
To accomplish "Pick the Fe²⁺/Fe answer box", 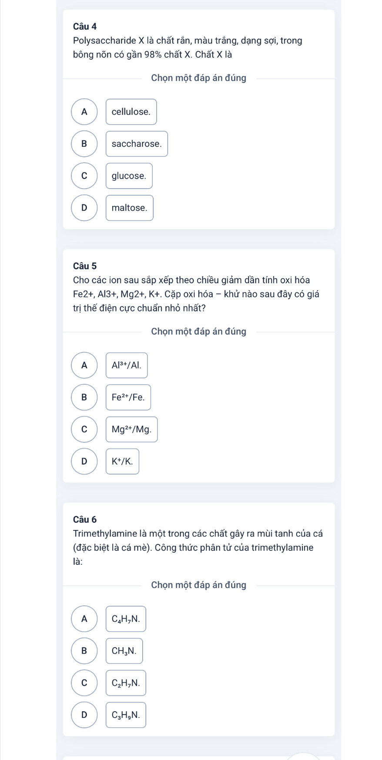I will pyautogui.click(x=128, y=397).
